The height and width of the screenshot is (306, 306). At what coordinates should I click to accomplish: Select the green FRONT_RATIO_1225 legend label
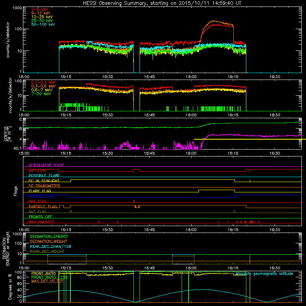49,278
